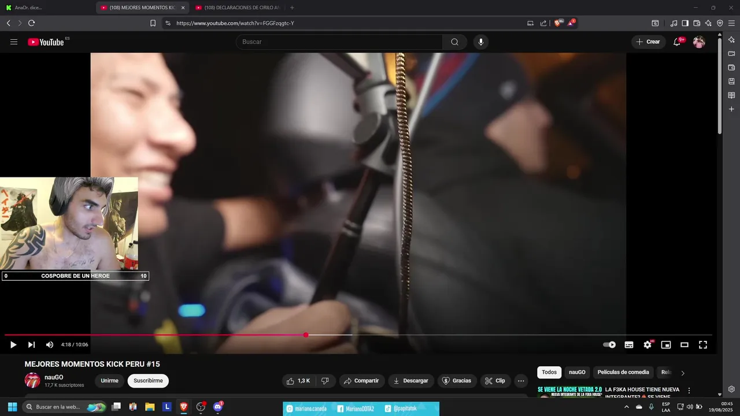Close the MEJORES MOMENTOS KICK tab
This screenshot has width=740, height=416.
[183, 8]
